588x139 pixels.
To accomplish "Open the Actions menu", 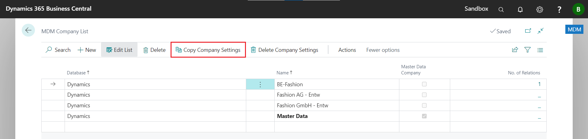I will [x=347, y=50].
